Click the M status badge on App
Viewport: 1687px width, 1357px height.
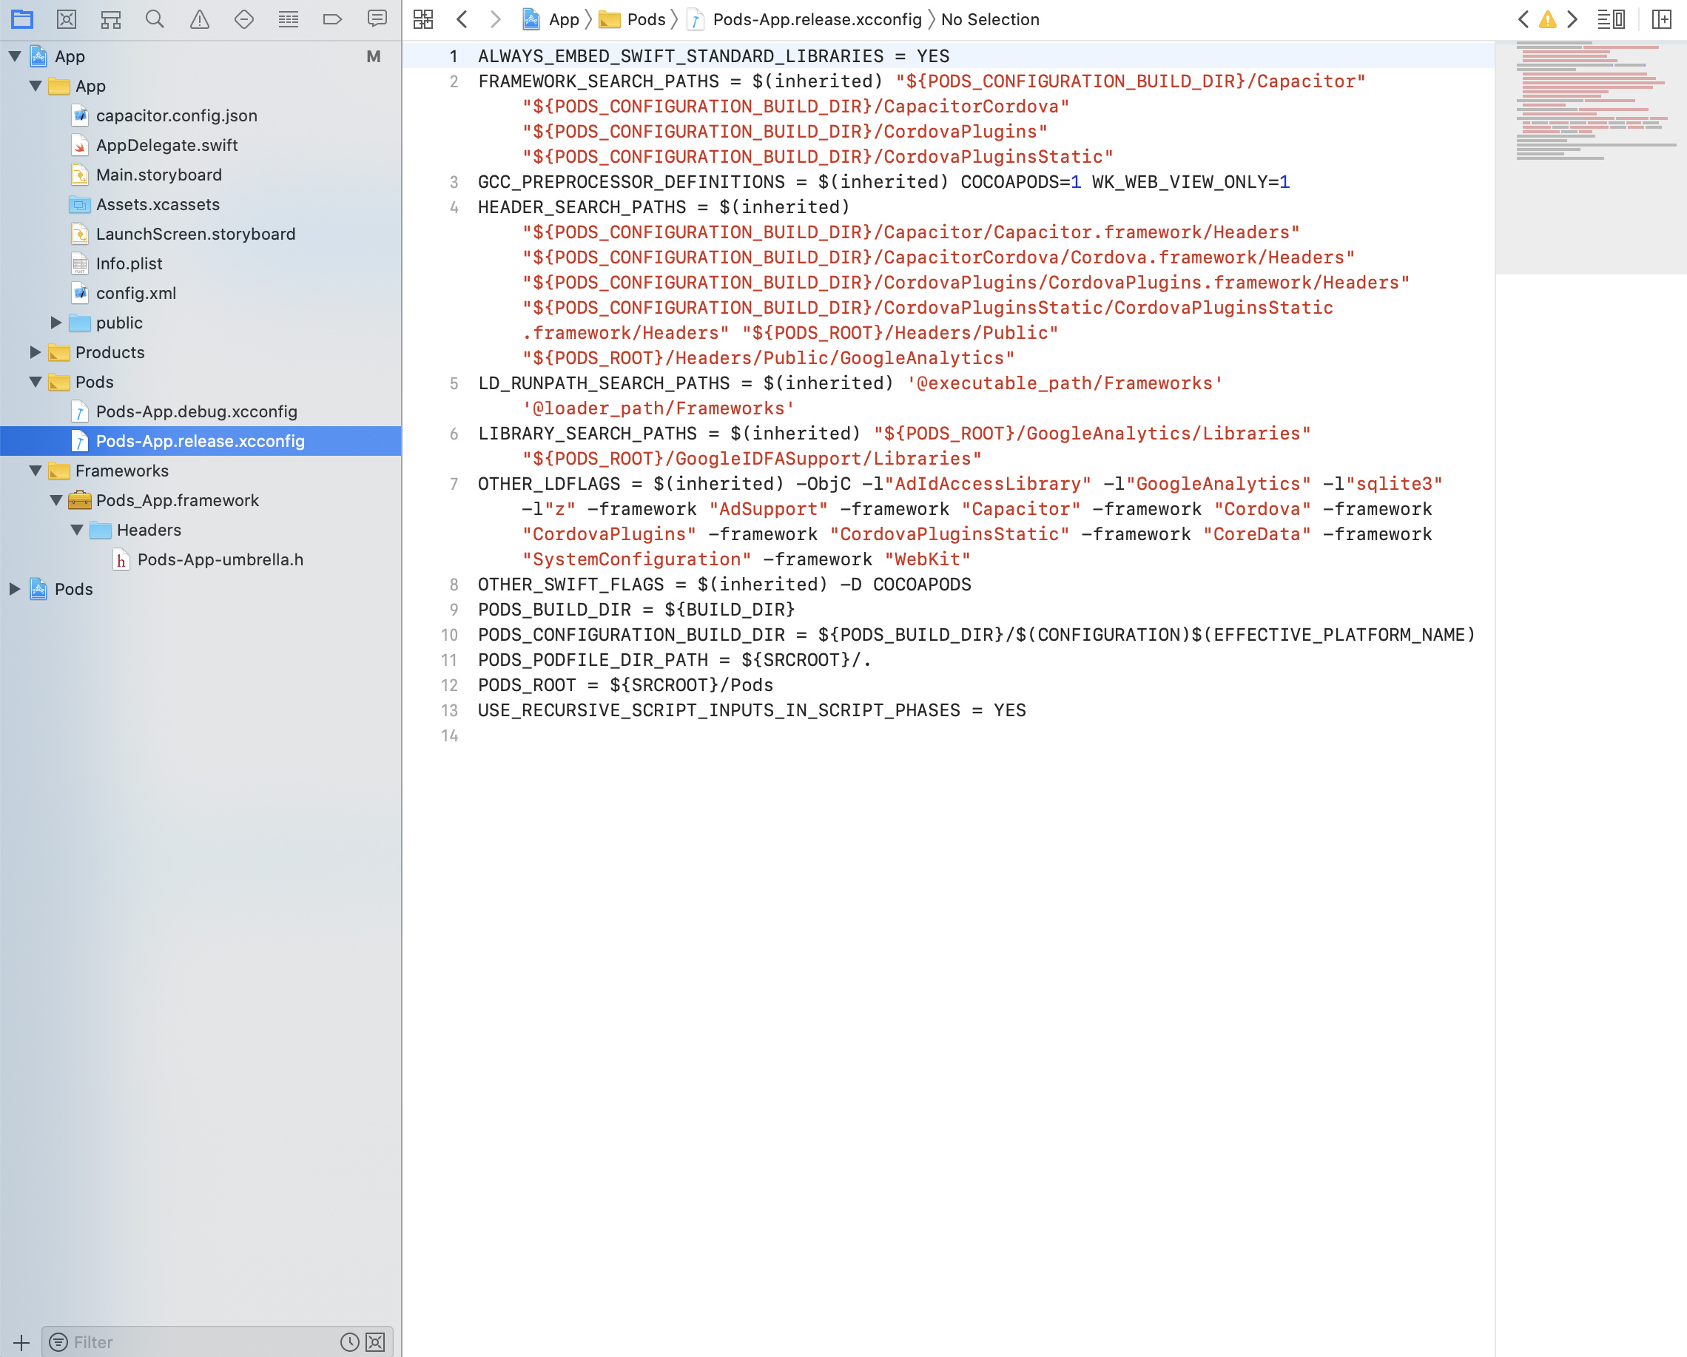tap(373, 56)
